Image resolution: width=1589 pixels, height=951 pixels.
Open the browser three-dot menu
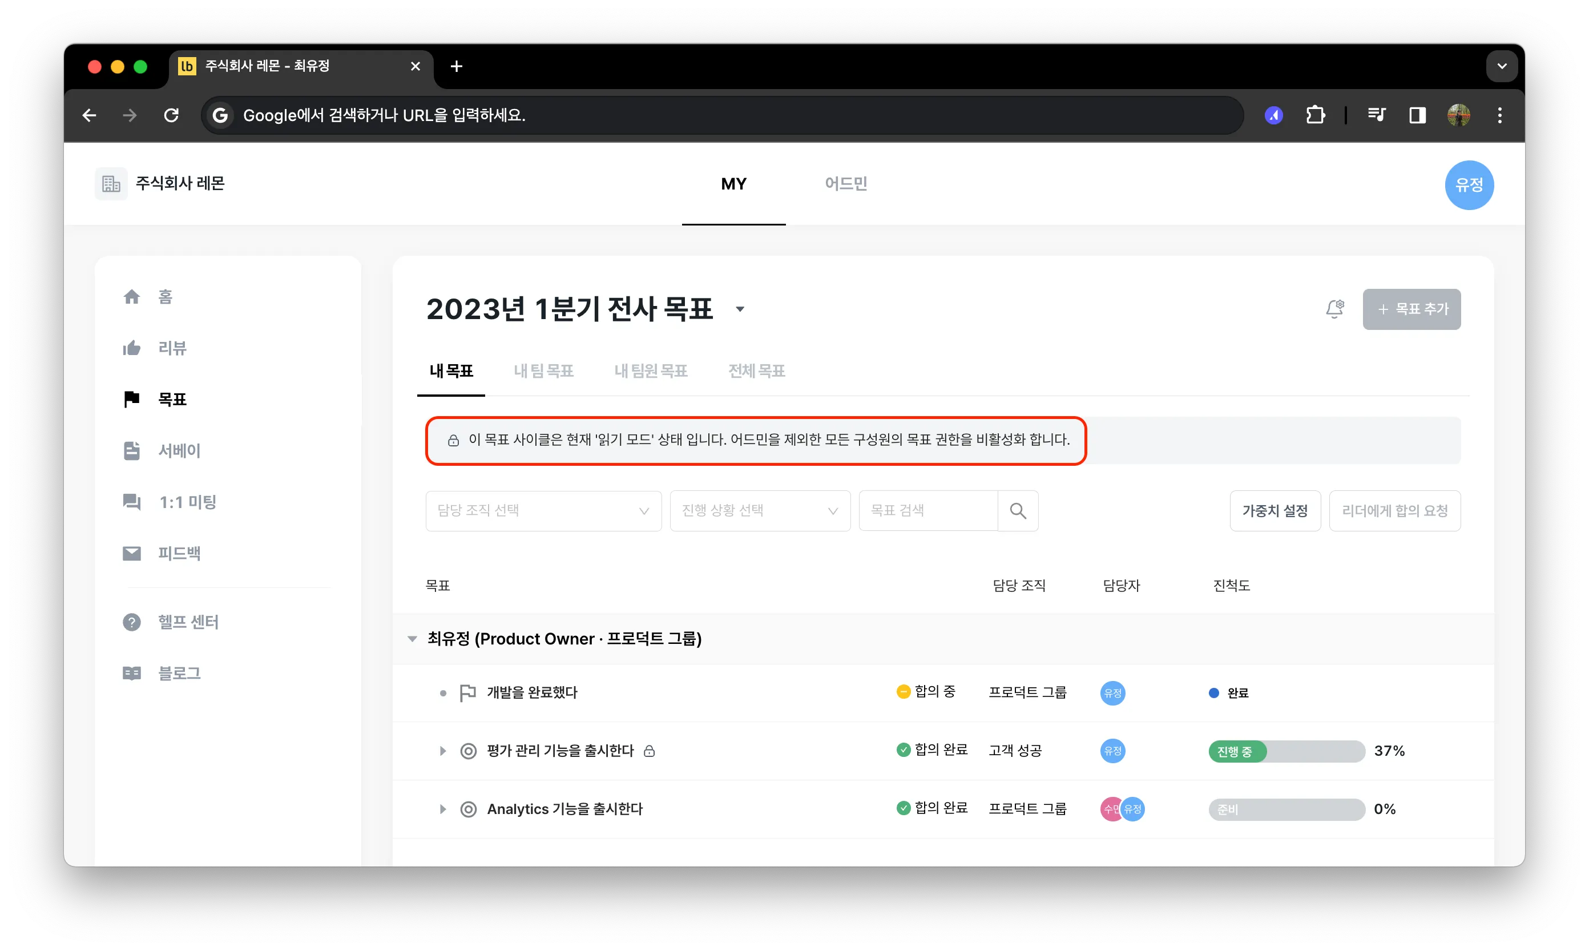[1499, 115]
